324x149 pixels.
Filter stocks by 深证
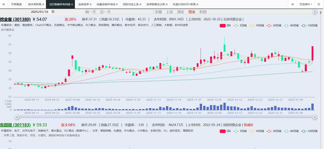coord(180,12)
